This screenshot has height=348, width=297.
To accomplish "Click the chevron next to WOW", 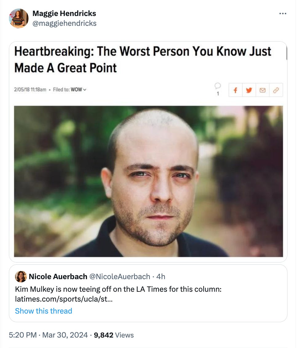I will click(85, 90).
